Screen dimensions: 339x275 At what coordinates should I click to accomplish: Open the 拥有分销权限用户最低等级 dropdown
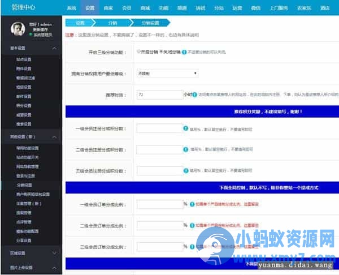pyautogui.click(x=167, y=74)
